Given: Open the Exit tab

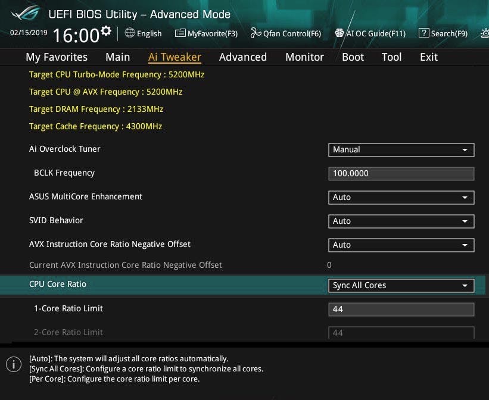Looking at the screenshot, I should (x=429, y=57).
